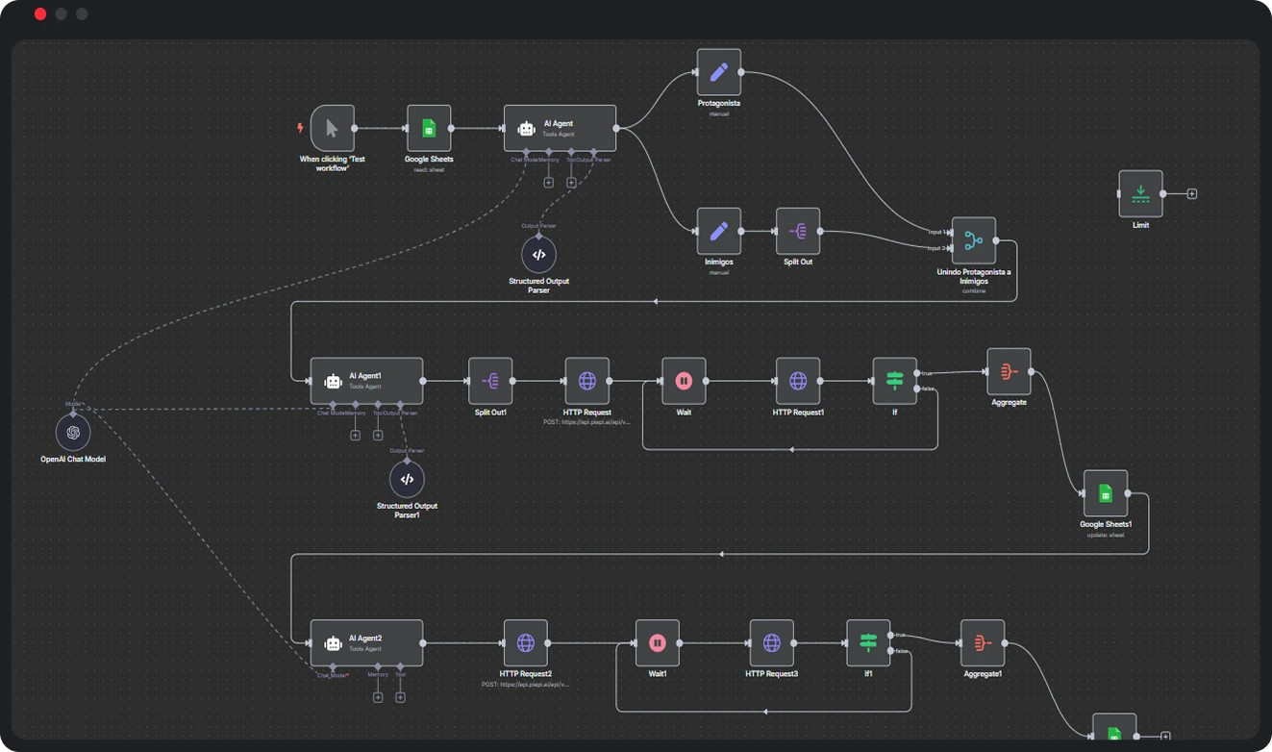Select the AI Agent2 node
This screenshot has height=752, width=1272.
point(366,643)
